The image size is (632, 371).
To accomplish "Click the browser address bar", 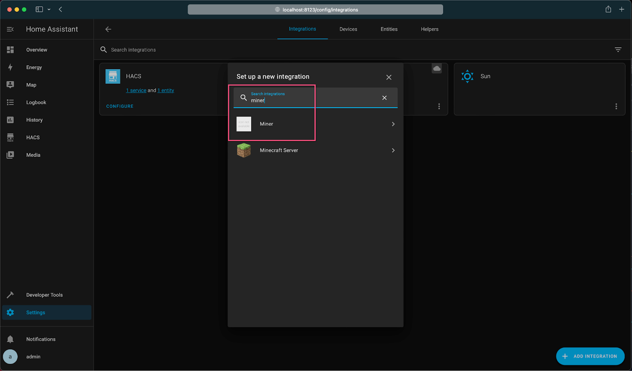I will [315, 9].
